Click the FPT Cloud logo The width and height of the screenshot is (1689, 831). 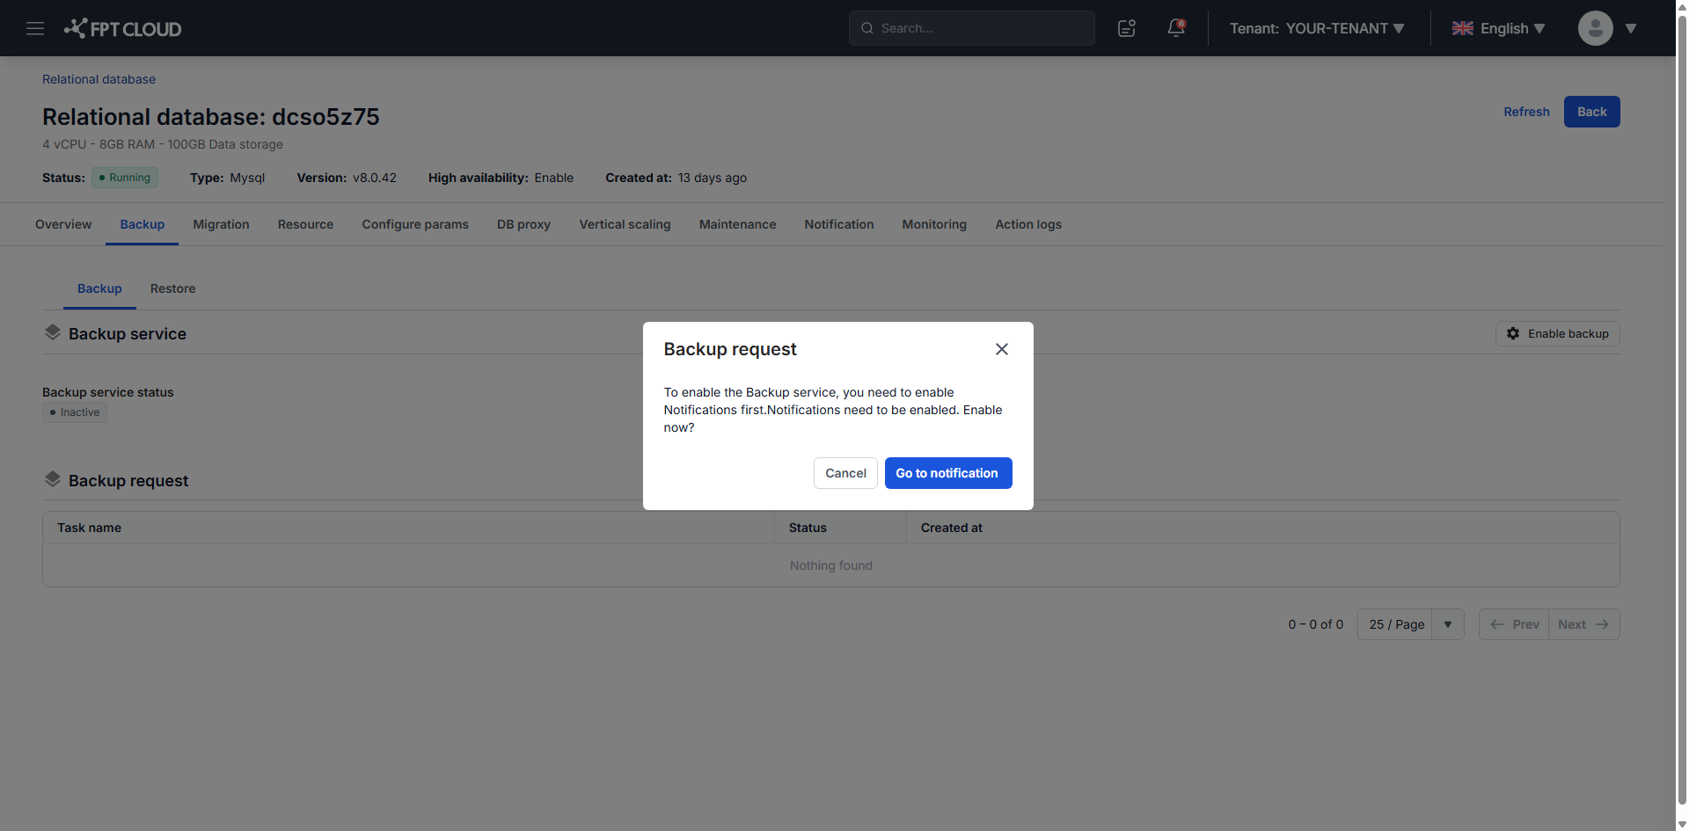(x=122, y=28)
